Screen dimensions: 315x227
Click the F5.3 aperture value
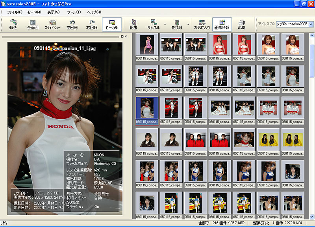(x=97, y=174)
